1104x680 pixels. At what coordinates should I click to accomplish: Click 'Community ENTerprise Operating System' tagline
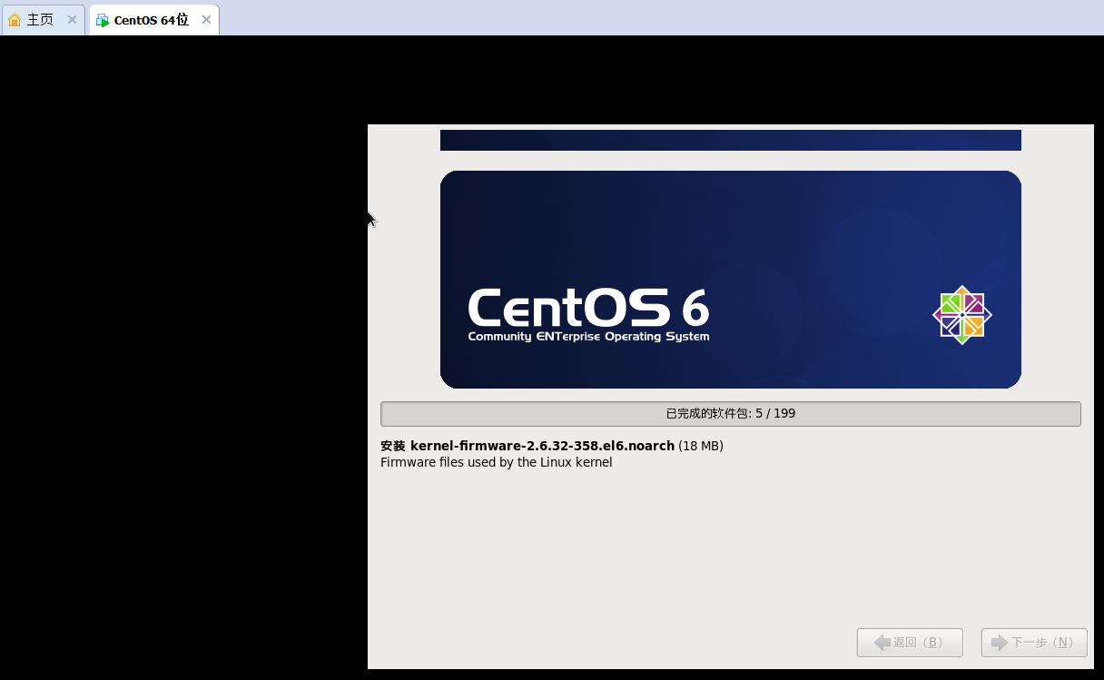588,337
